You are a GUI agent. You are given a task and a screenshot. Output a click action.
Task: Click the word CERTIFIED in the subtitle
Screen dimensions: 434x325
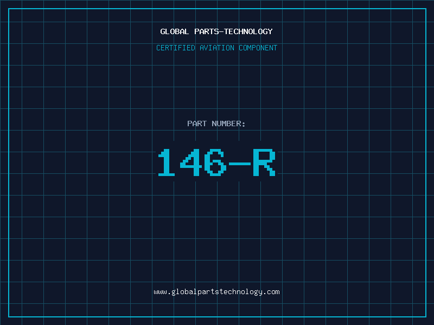[x=175, y=48]
